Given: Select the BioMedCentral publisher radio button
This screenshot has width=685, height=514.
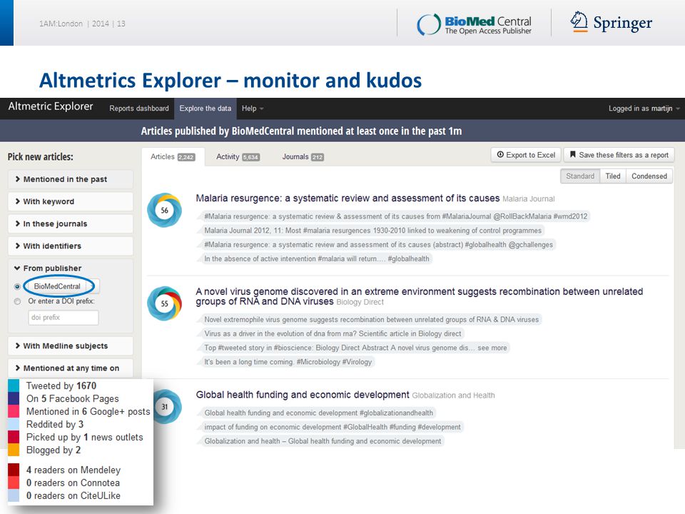Looking at the screenshot, I should [x=17, y=287].
